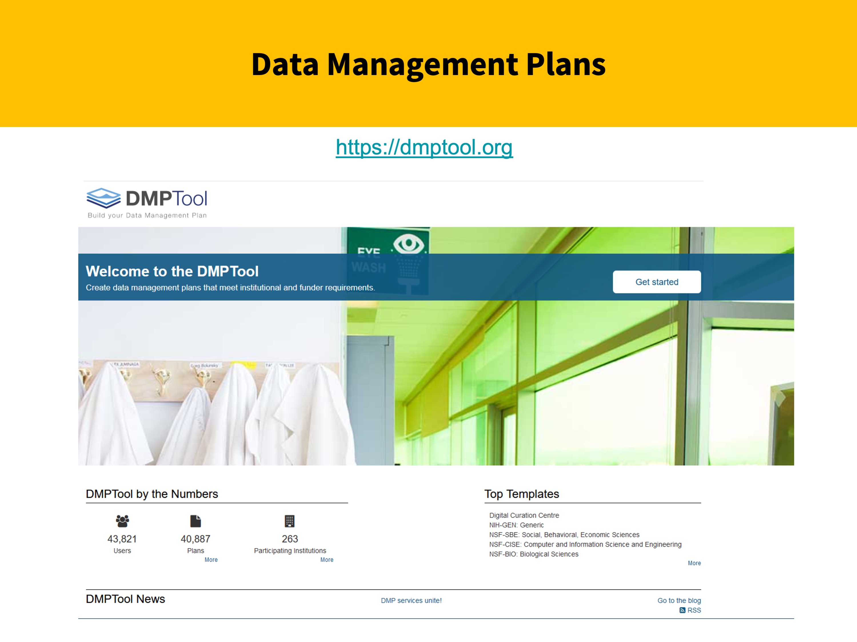Select NSF-SBE Social, Behavioral, Economic Sciences template
This screenshot has width=857, height=642.
(x=564, y=535)
